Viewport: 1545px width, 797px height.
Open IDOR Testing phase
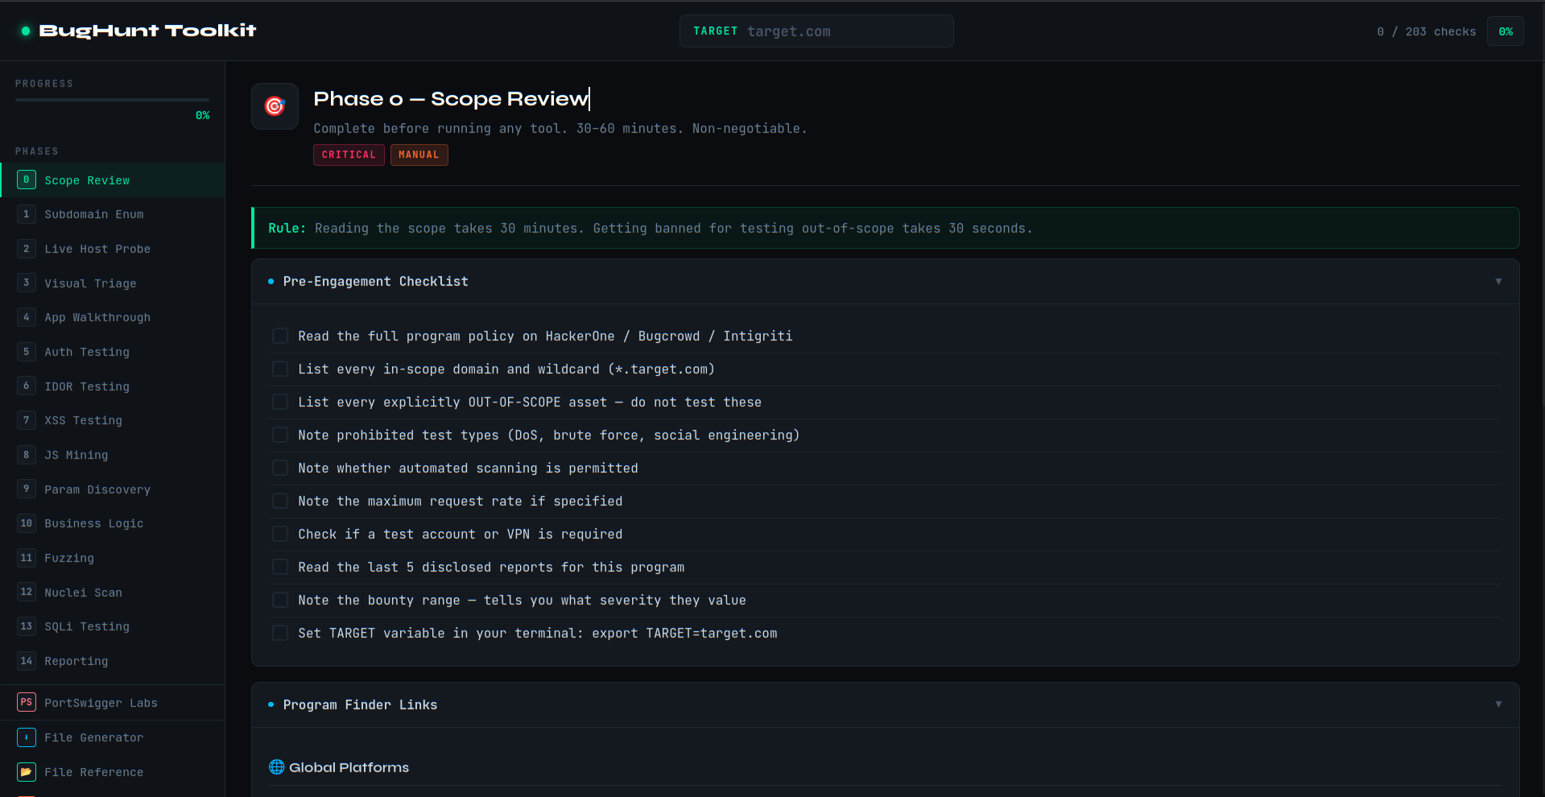coord(113,386)
